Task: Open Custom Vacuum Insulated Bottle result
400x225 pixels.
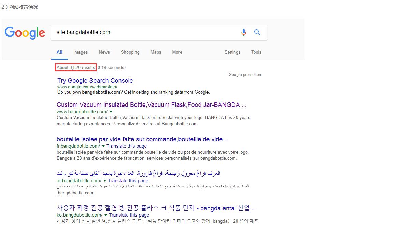Action: (x=152, y=105)
